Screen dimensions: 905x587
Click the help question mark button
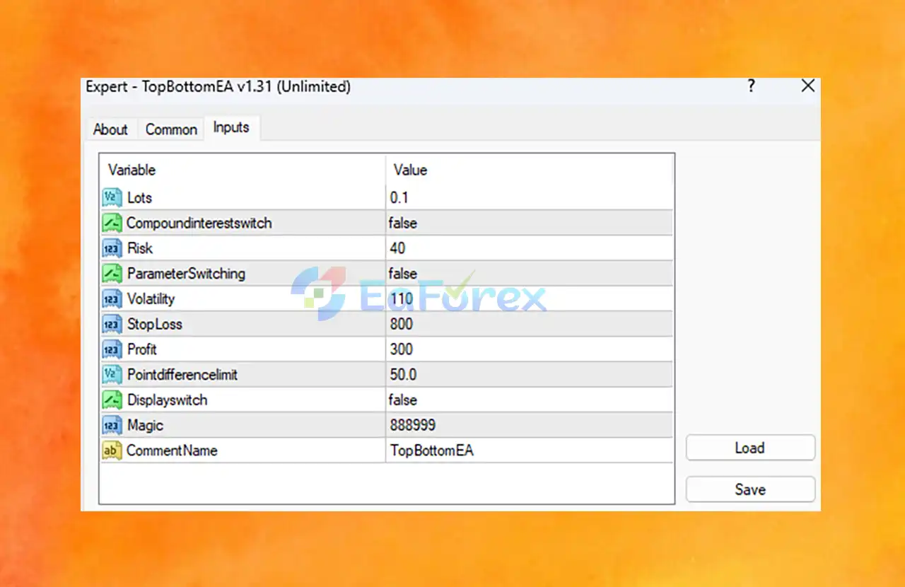coord(751,86)
